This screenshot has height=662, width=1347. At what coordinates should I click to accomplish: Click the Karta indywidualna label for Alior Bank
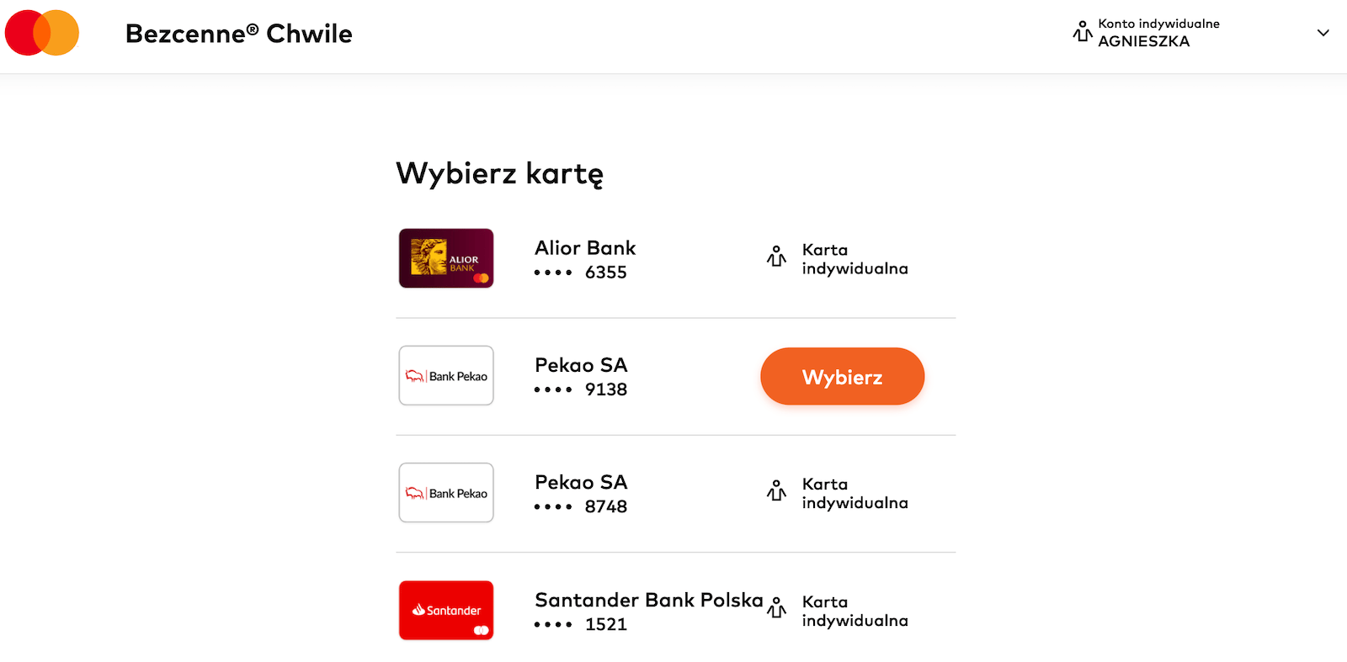point(854,258)
